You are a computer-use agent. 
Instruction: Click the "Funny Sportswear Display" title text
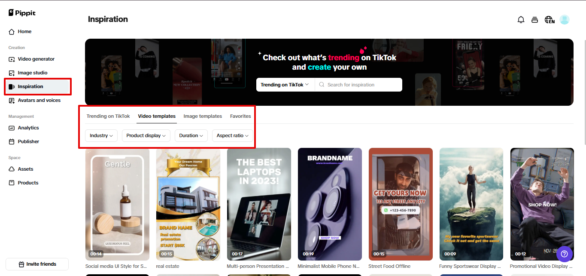(x=471, y=266)
